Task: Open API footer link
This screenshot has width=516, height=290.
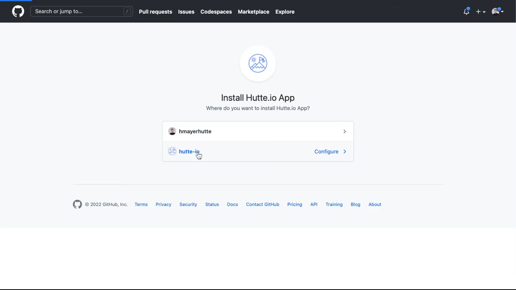Action: tap(314, 204)
